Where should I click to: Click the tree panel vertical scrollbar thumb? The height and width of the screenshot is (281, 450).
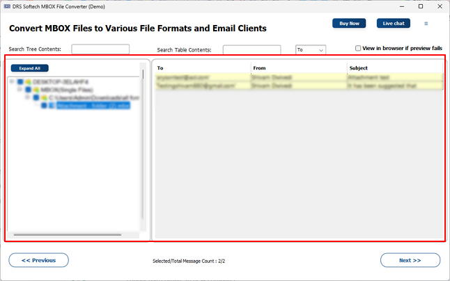tap(143, 74)
